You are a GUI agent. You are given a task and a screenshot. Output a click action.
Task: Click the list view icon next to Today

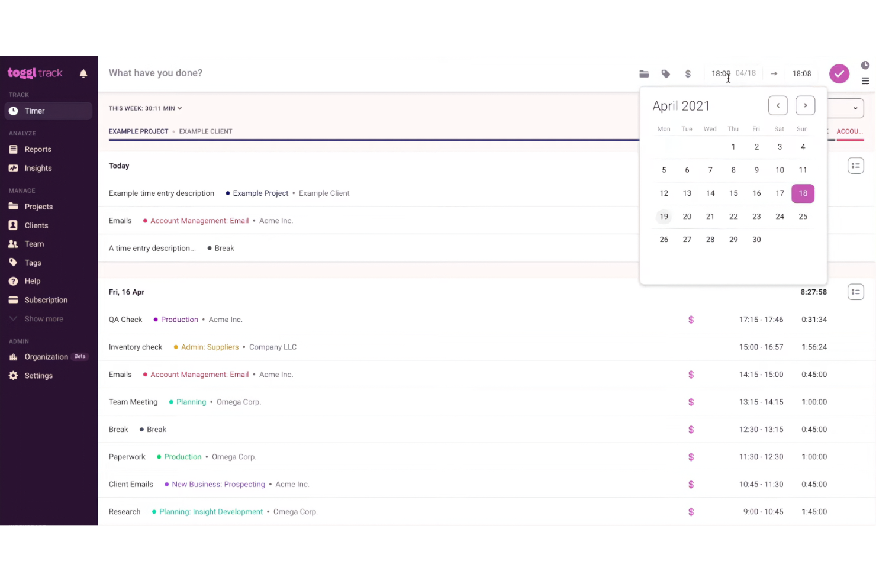[856, 166]
